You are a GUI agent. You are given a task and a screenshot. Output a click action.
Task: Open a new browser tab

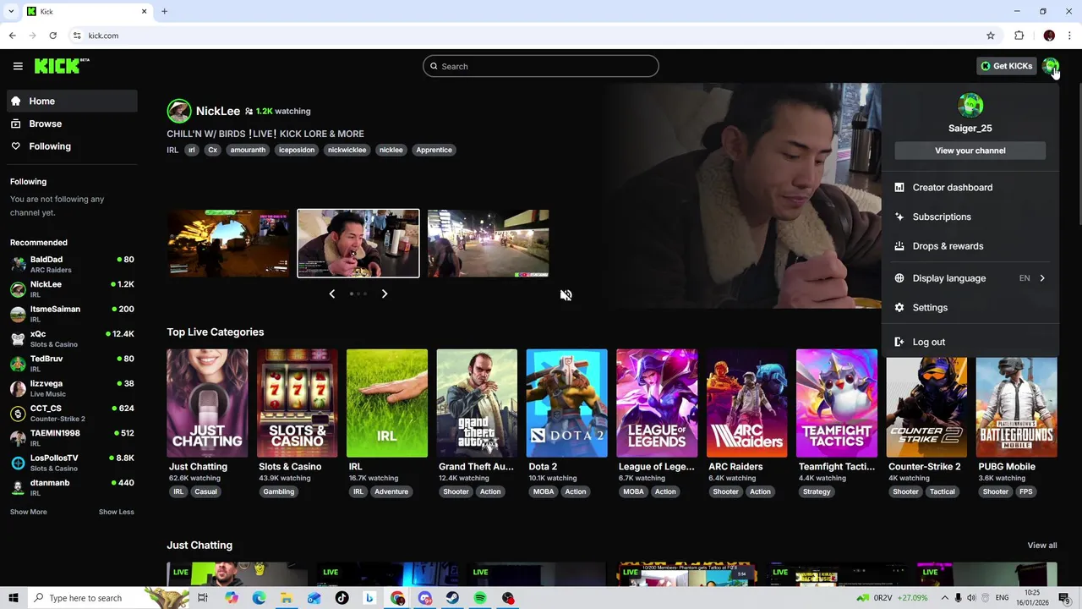[x=164, y=11]
